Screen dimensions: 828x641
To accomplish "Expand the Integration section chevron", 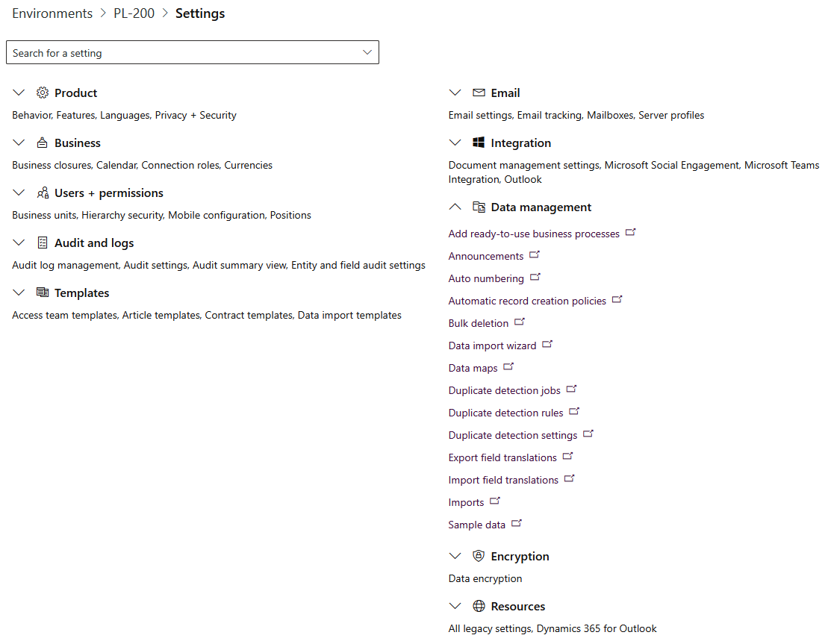I will coord(455,143).
